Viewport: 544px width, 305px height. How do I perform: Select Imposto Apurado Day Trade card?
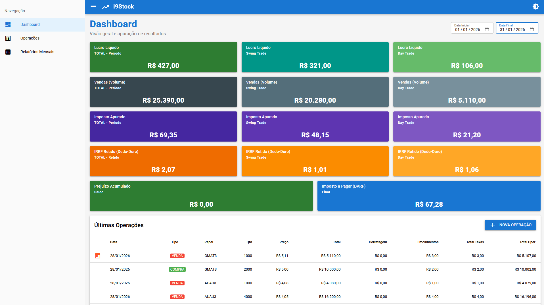467,126
